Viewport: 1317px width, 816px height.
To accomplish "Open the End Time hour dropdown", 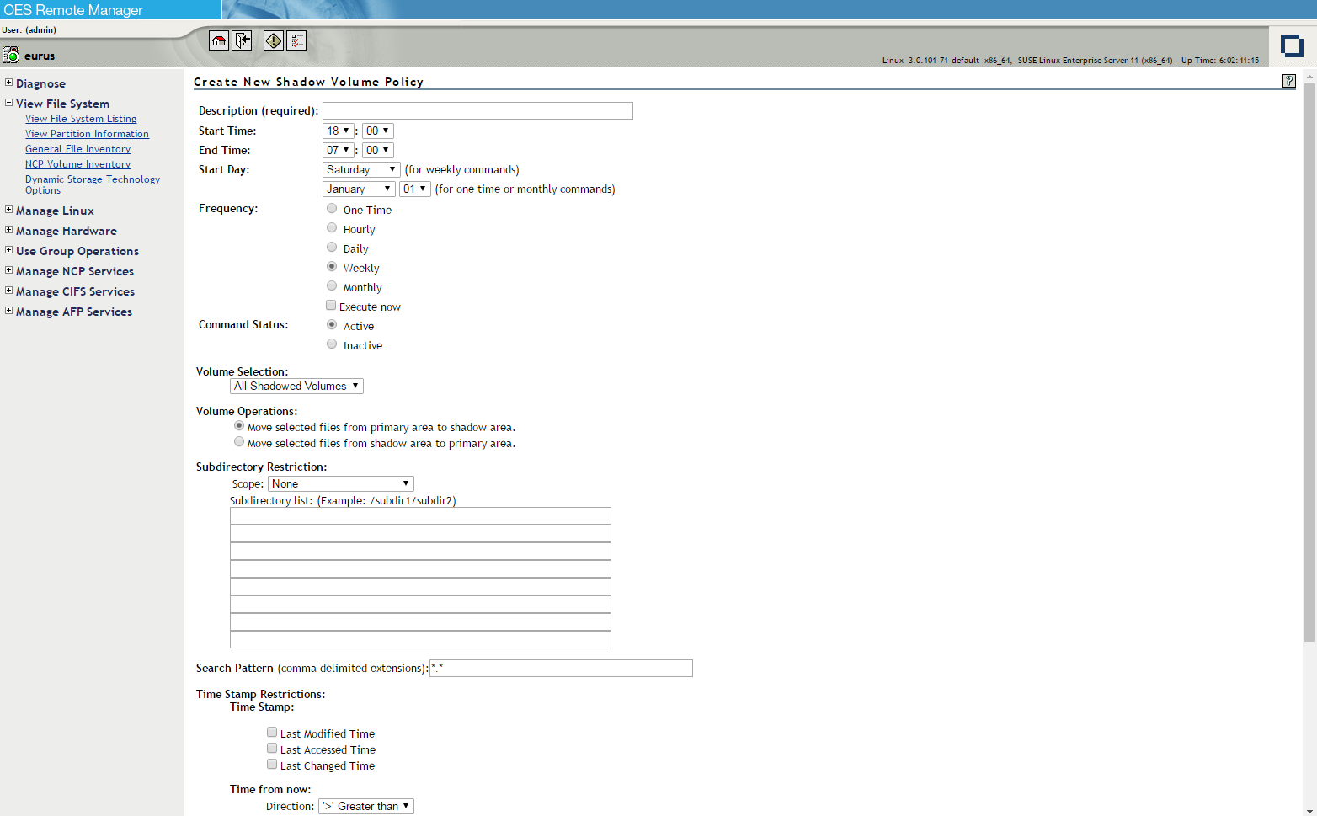I will (338, 150).
